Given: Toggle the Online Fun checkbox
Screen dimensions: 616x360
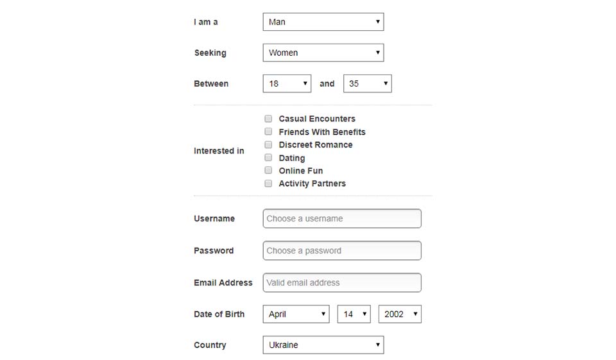Looking at the screenshot, I should tap(268, 171).
